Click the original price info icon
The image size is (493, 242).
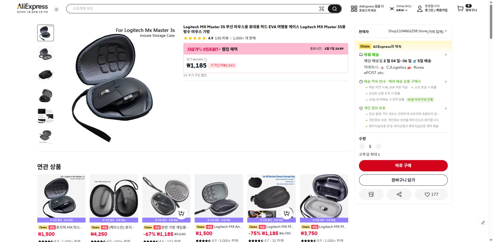point(206,60)
